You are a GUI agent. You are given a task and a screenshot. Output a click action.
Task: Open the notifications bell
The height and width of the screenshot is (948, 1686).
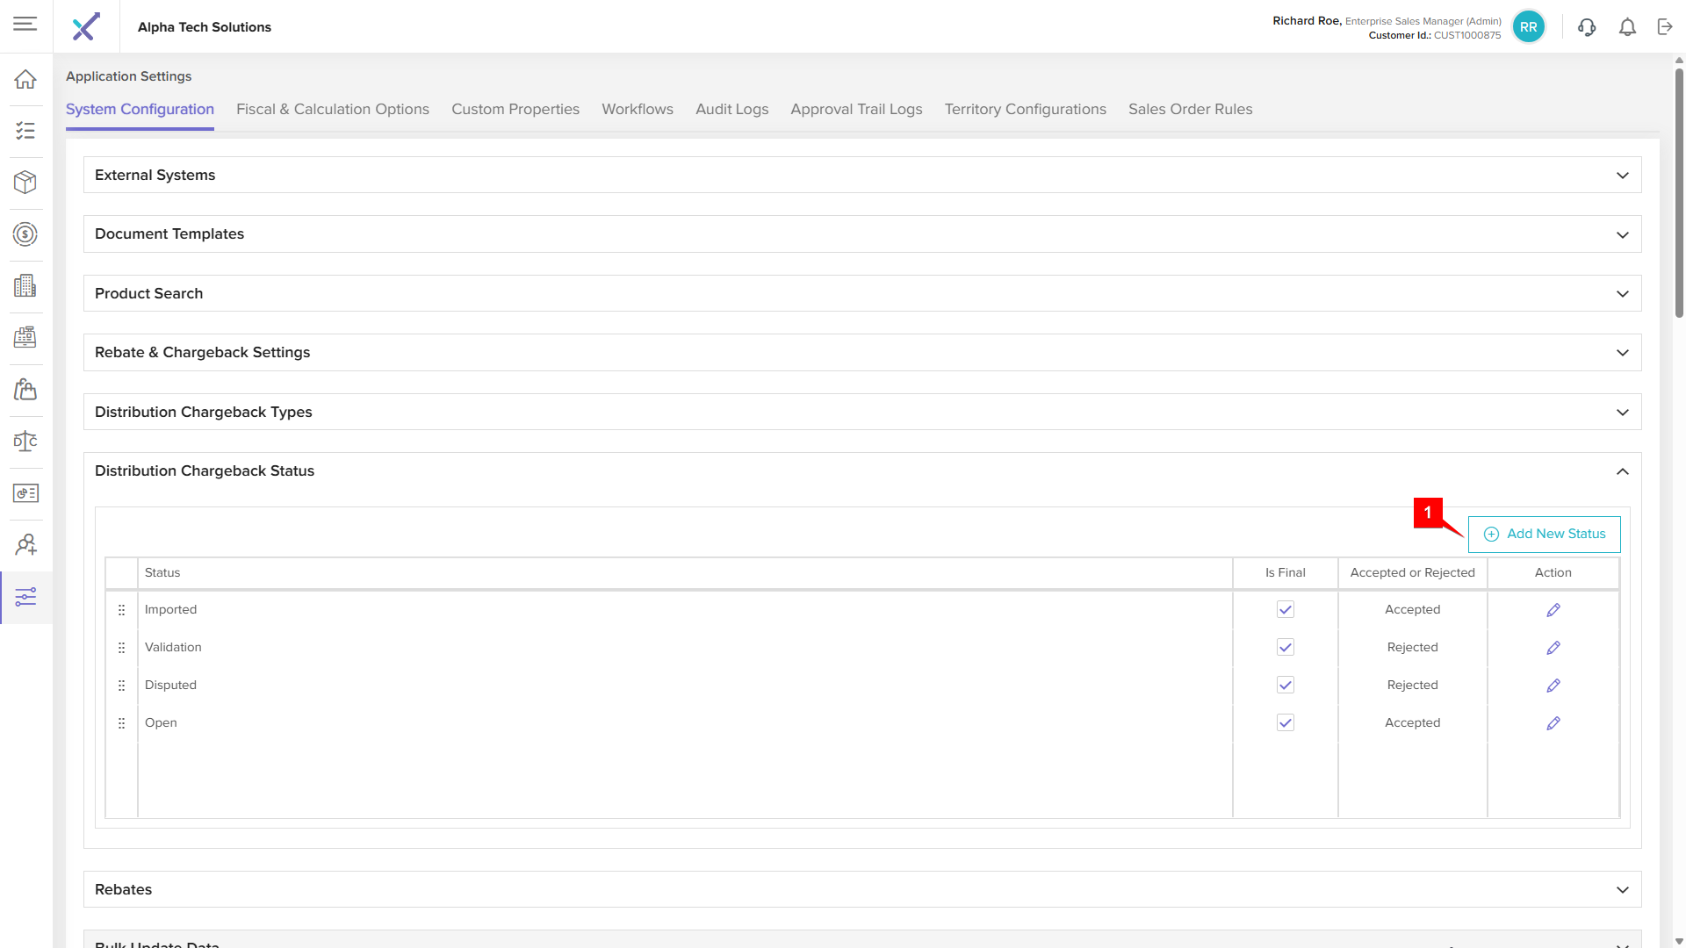click(x=1627, y=27)
